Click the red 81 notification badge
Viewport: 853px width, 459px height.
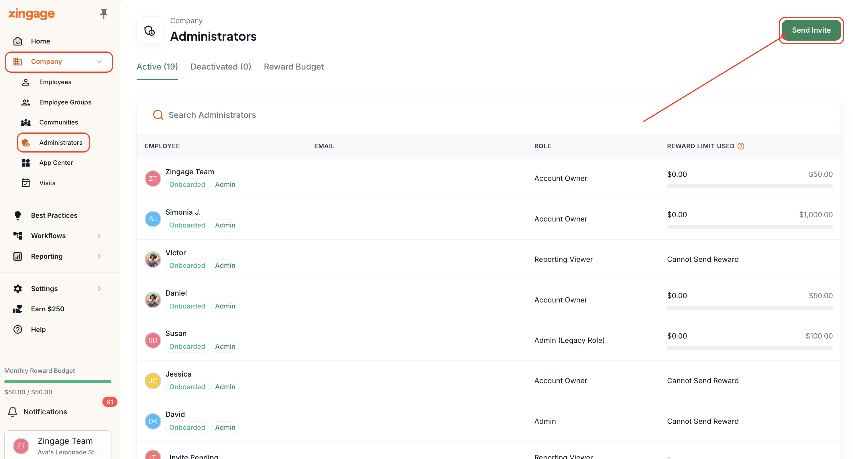[x=110, y=402]
